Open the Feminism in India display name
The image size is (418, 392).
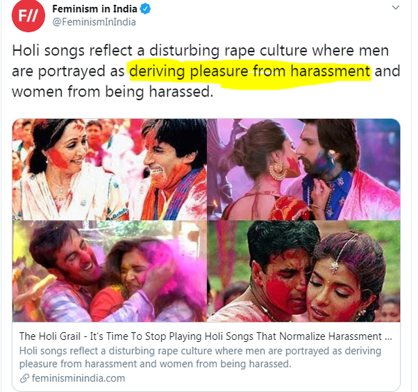coord(94,9)
